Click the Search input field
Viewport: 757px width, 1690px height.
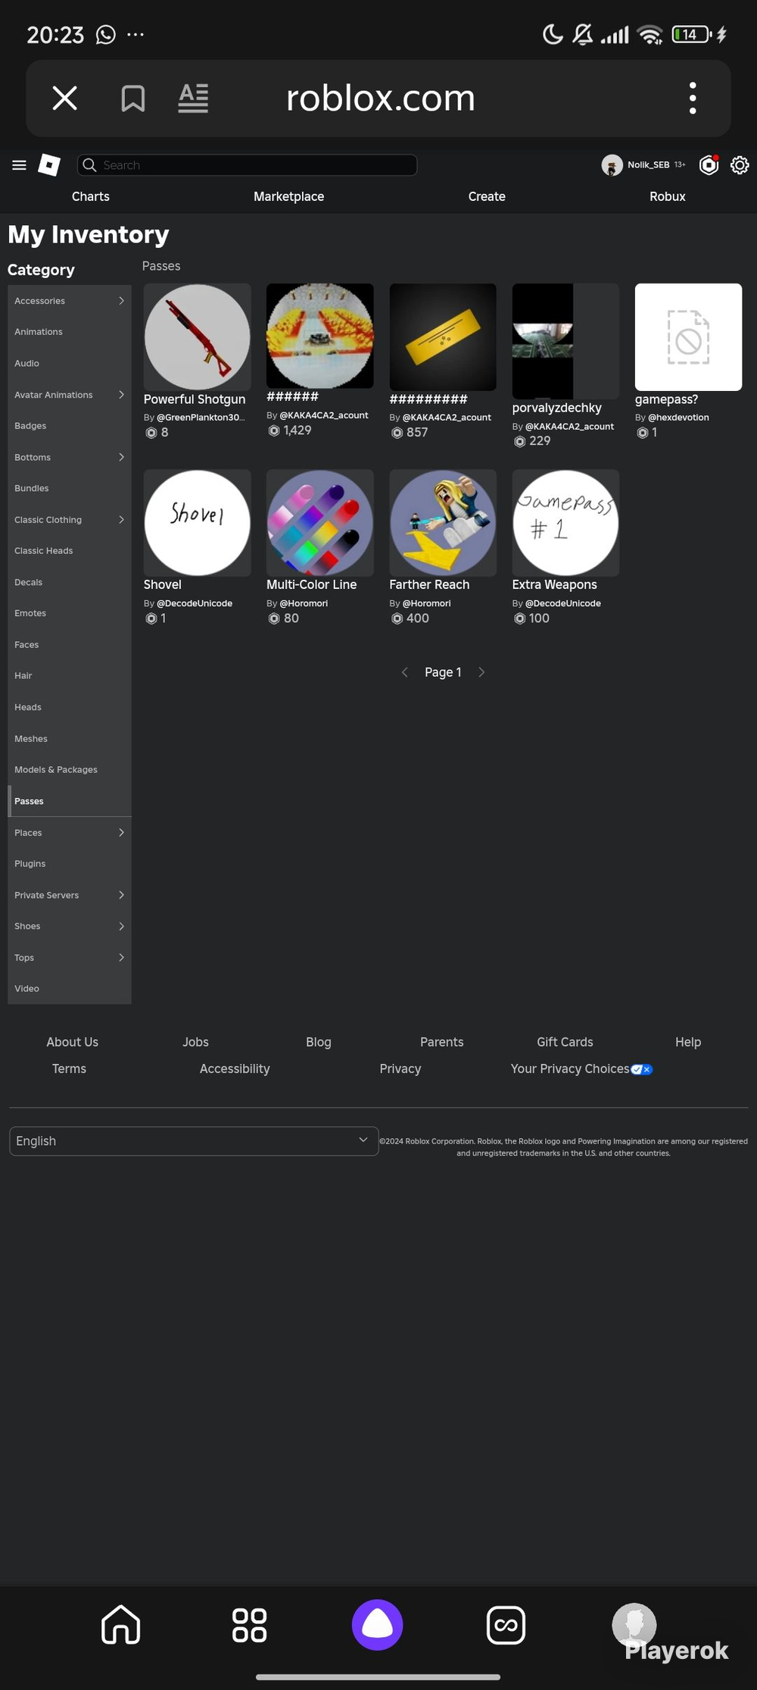(x=247, y=165)
